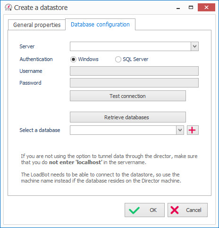The height and width of the screenshot is (228, 219).
Task: Minimize the Create a datastore dialog
Action: click(x=178, y=8)
